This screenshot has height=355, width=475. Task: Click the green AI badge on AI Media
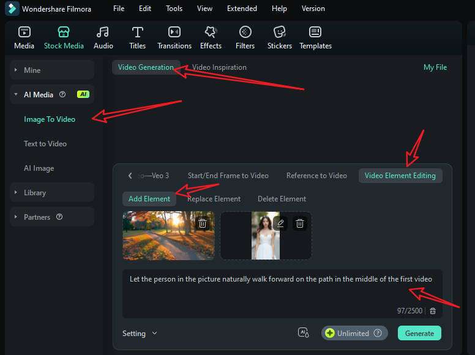pyautogui.click(x=83, y=94)
